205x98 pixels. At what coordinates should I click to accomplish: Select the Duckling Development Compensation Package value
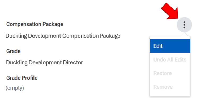click(63, 36)
